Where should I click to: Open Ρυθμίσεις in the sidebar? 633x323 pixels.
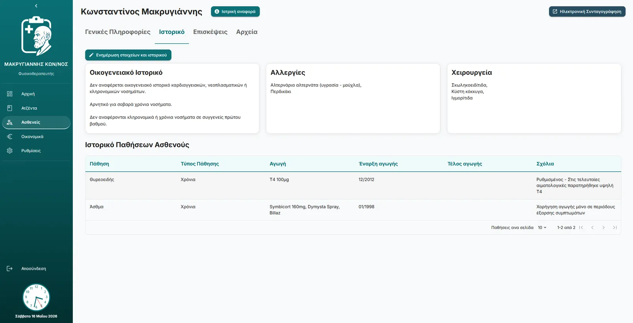(36, 151)
